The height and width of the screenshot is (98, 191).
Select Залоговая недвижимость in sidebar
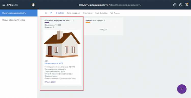pos(19,13)
